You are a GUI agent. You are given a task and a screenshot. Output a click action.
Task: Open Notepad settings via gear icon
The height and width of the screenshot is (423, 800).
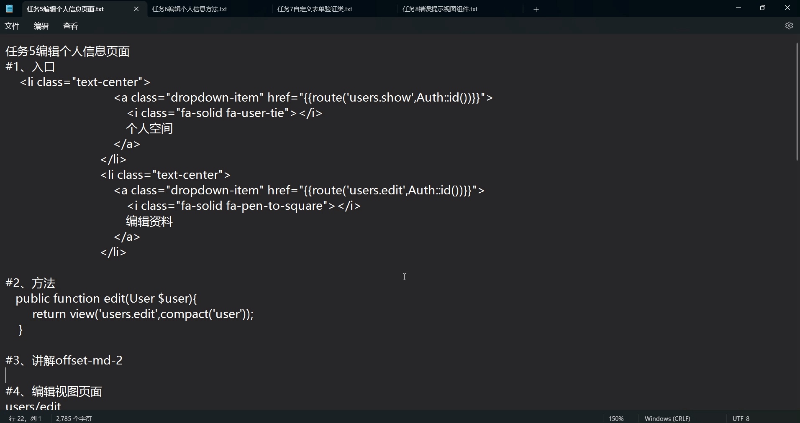(789, 25)
